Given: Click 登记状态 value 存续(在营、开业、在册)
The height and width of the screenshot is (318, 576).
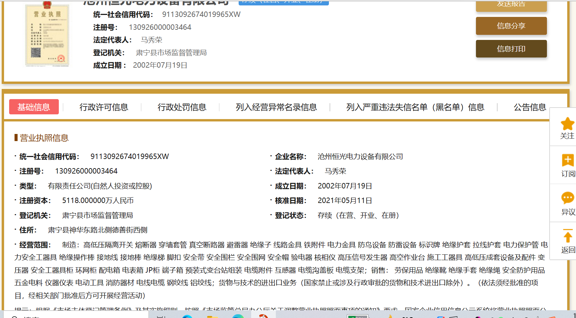Looking at the screenshot, I should coord(358,215).
